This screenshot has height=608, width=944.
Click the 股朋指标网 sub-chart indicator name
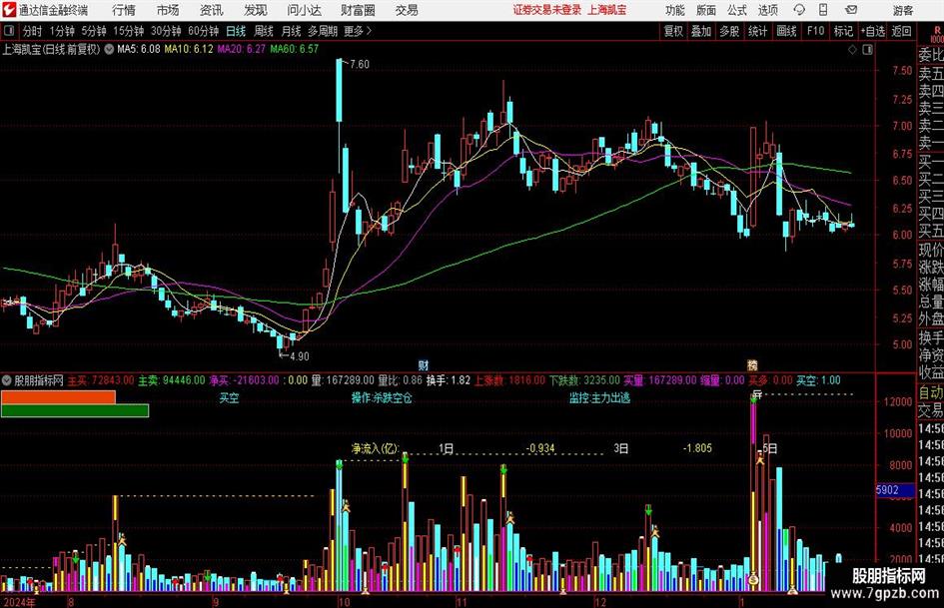tap(39, 380)
